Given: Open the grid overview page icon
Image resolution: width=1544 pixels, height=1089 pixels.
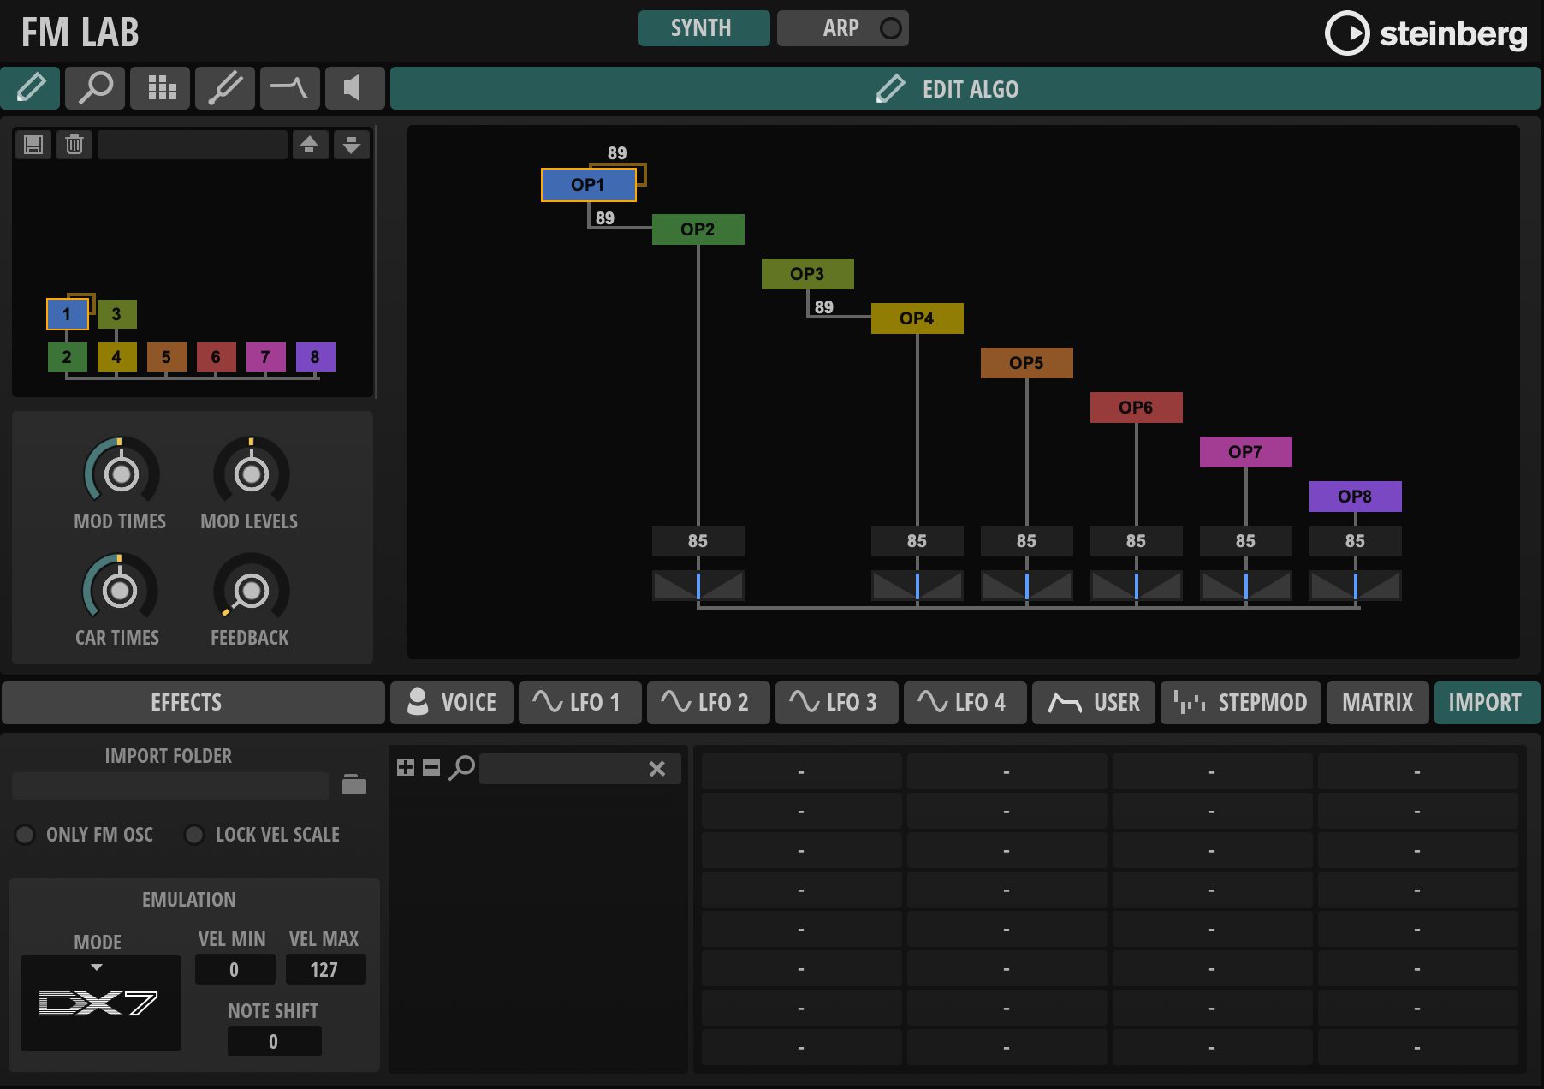Looking at the screenshot, I should tap(161, 88).
